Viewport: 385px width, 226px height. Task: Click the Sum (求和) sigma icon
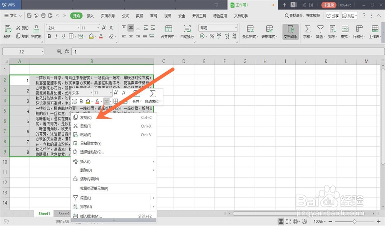click(x=307, y=29)
